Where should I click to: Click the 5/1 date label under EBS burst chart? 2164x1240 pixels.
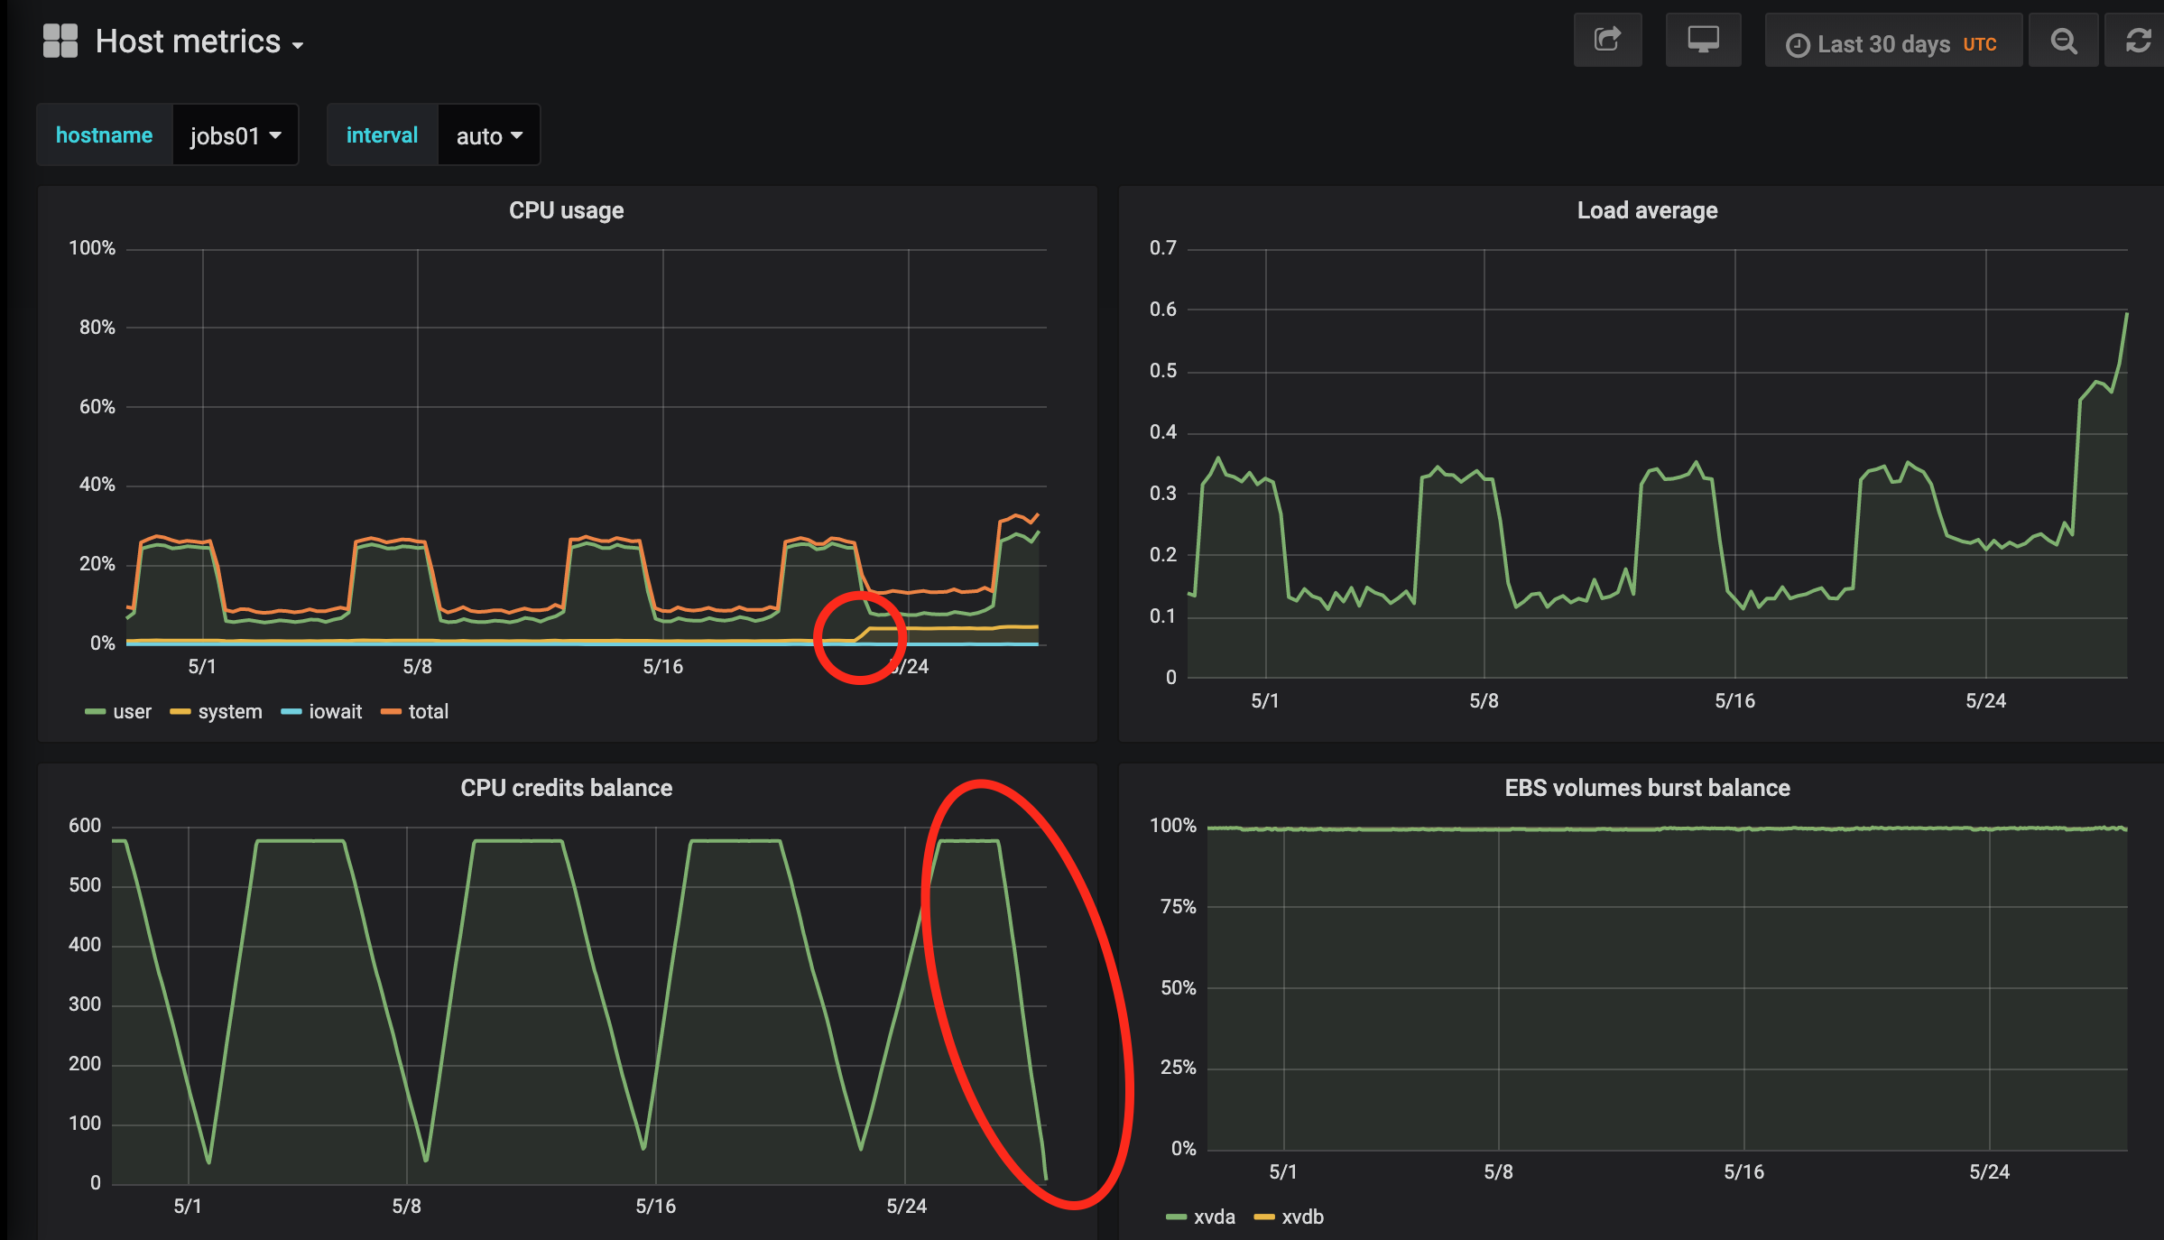[x=1283, y=1172]
